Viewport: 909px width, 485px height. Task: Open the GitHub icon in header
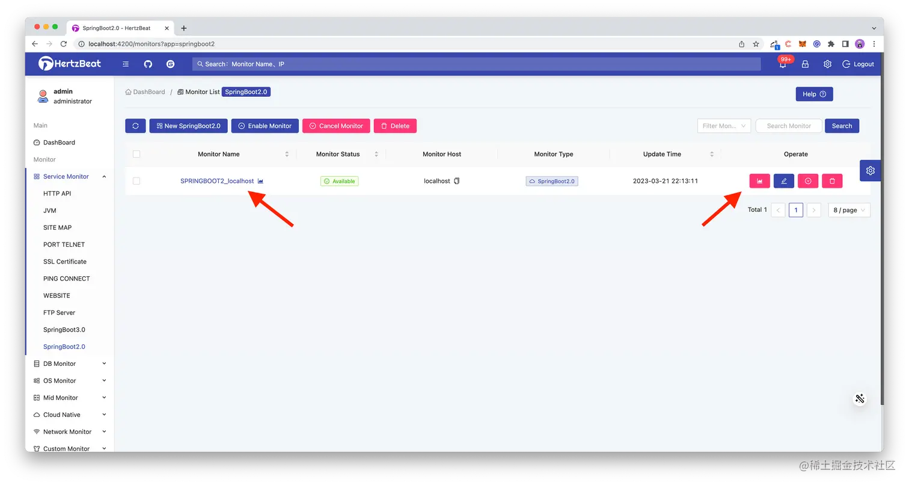tap(148, 64)
